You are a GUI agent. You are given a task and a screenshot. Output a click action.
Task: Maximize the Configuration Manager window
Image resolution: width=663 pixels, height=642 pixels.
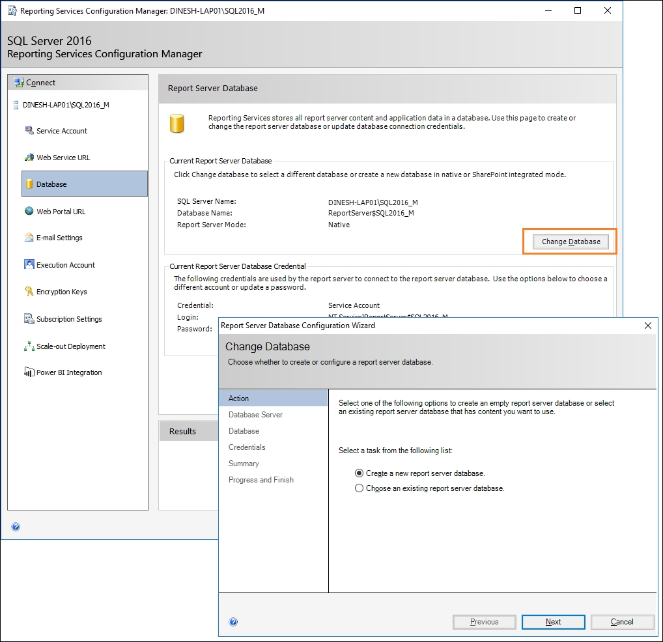(x=578, y=10)
